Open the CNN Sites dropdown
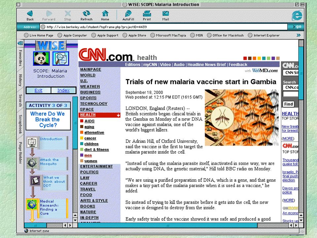Screen dimensions: 317x238 click(x=291, y=73)
